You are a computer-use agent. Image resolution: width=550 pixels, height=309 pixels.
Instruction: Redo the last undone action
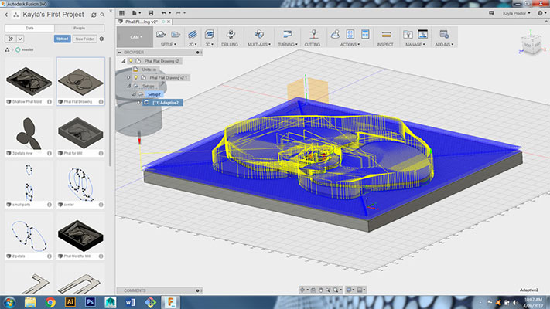178,13
